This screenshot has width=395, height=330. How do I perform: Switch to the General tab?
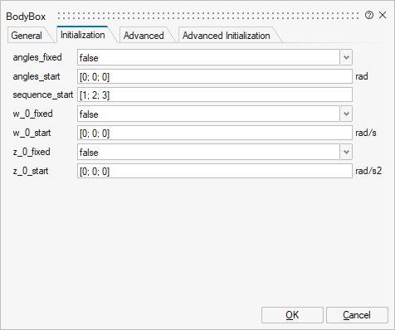coord(27,36)
